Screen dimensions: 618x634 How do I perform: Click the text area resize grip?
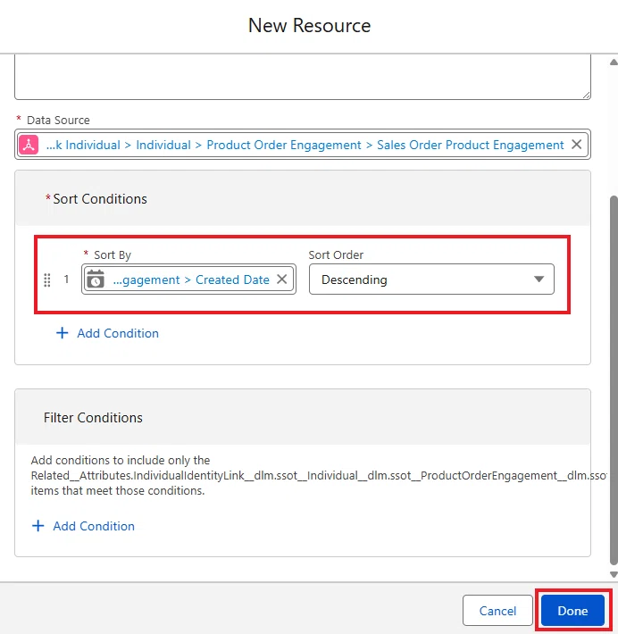(587, 95)
